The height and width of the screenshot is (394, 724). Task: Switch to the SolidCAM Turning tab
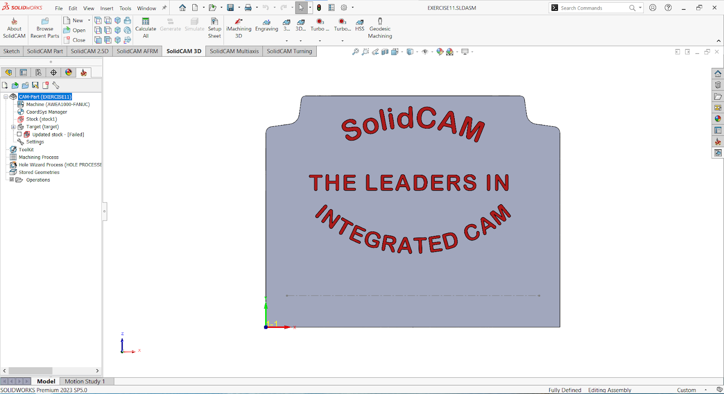click(x=290, y=51)
